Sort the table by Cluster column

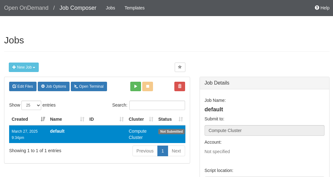click(141, 119)
